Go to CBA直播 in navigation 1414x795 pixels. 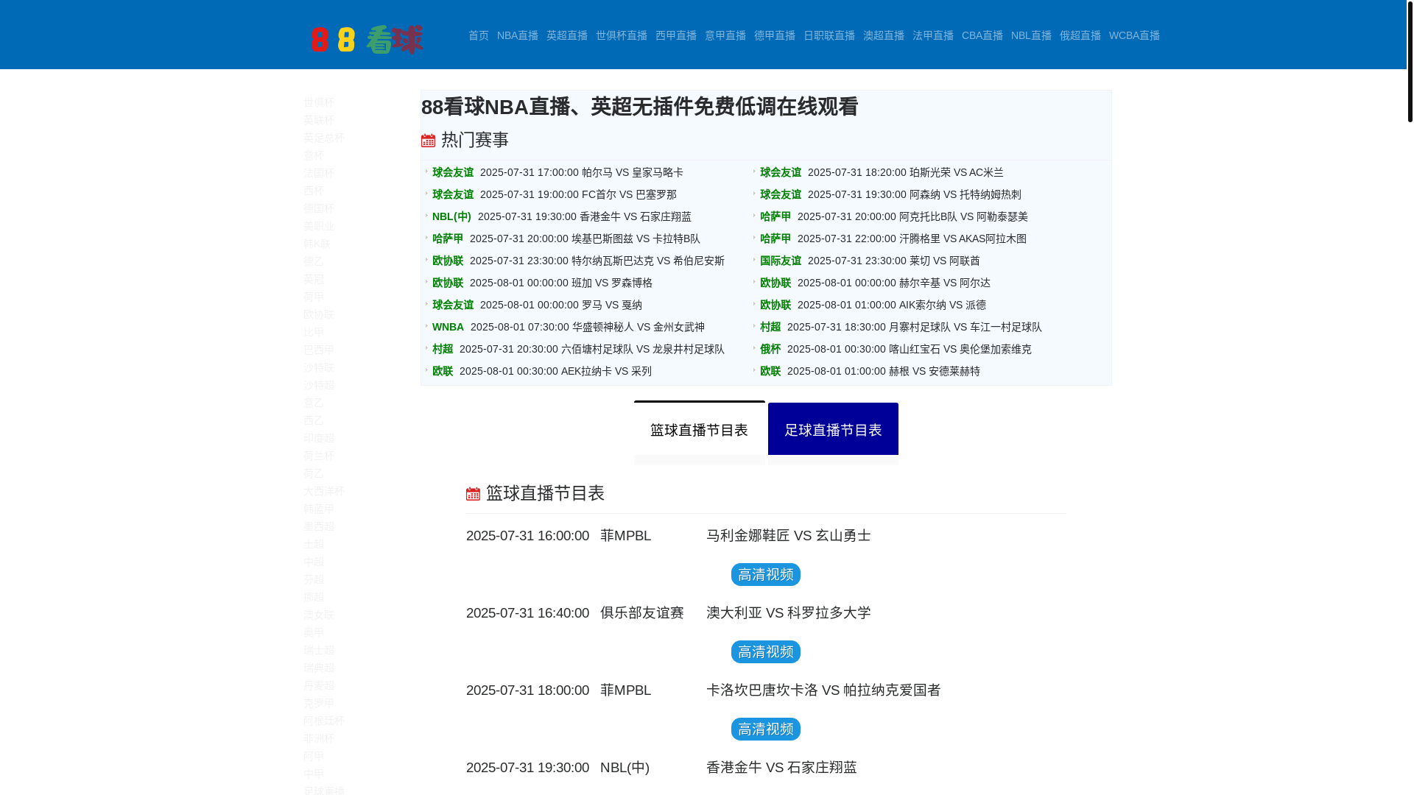point(982,35)
